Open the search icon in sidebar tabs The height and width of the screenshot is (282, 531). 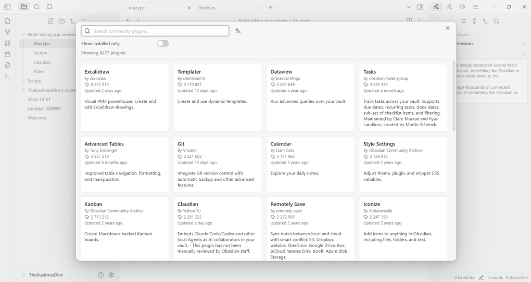point(36,7)
